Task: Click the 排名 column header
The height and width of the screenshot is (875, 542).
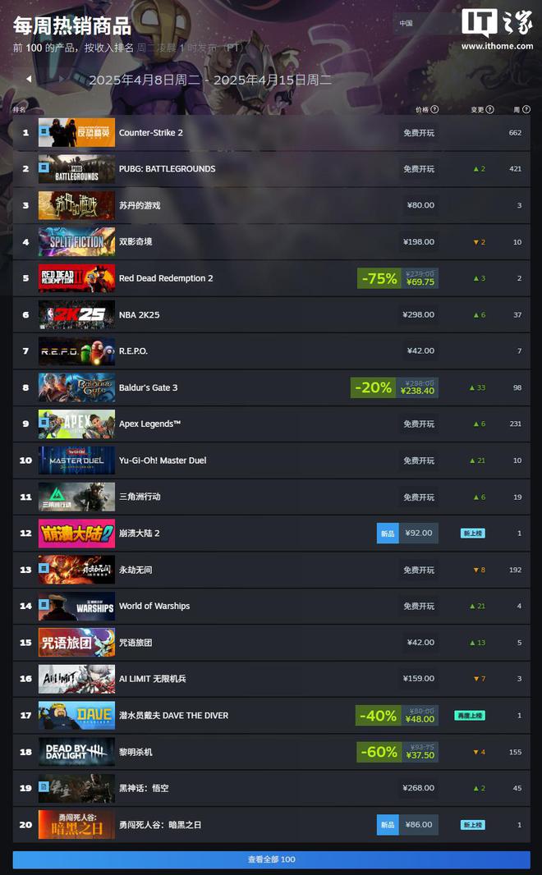Action: [x=19, y=109]
